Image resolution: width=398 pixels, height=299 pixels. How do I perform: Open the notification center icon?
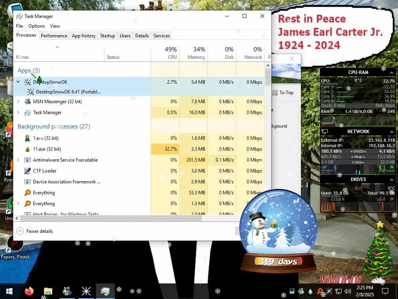point(385,291)
